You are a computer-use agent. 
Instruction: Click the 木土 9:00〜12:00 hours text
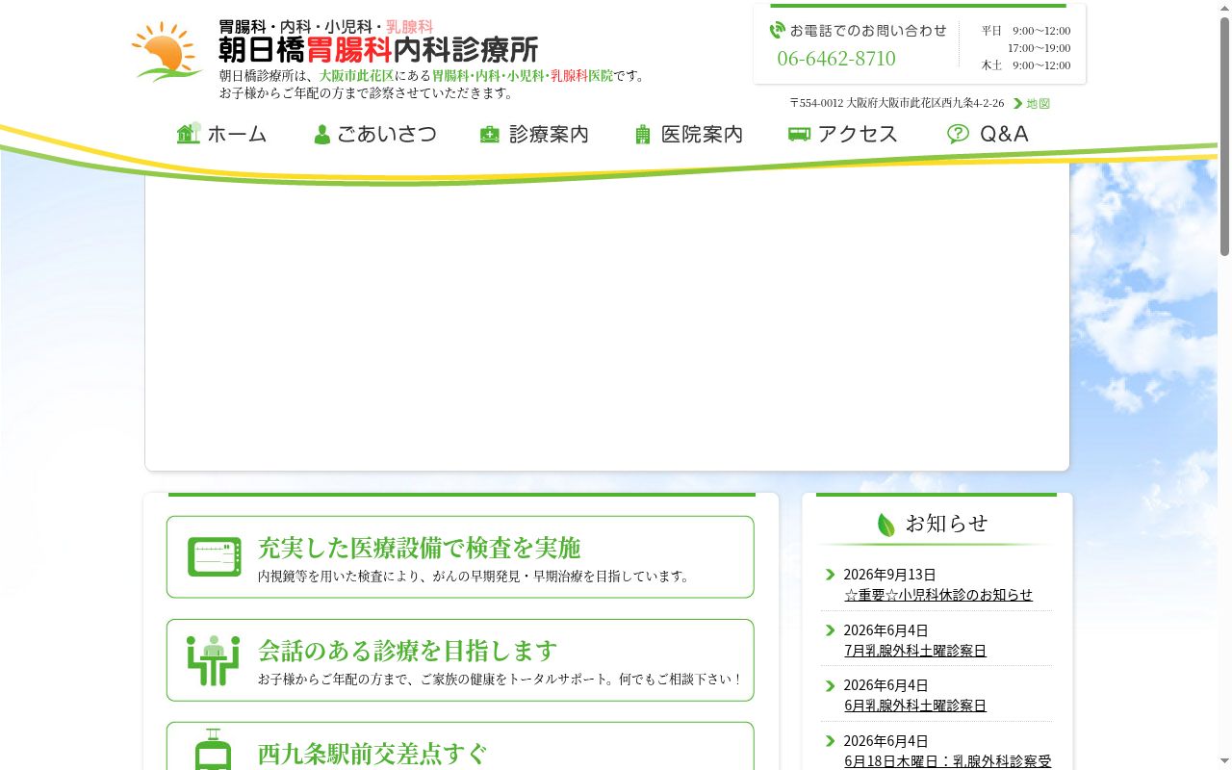(1026, 65)
